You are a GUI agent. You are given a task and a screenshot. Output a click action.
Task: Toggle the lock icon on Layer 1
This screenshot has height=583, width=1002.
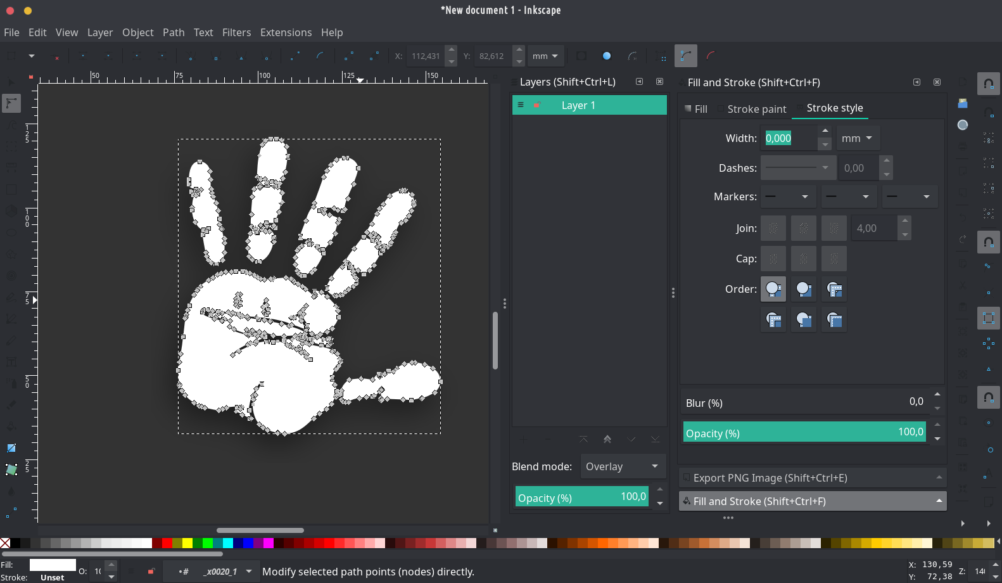537,105
